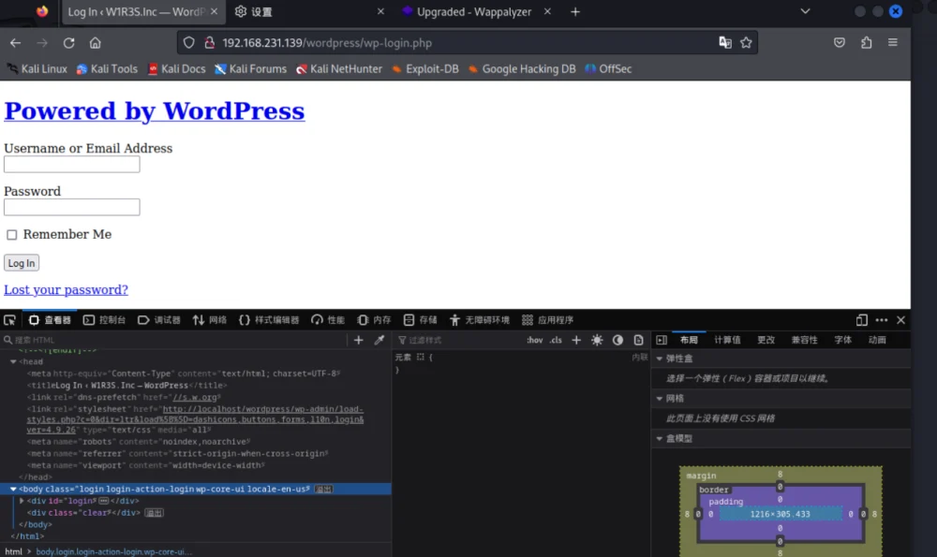Click the add new node plus icon
The image size is (937, 557).
(359, 340)
